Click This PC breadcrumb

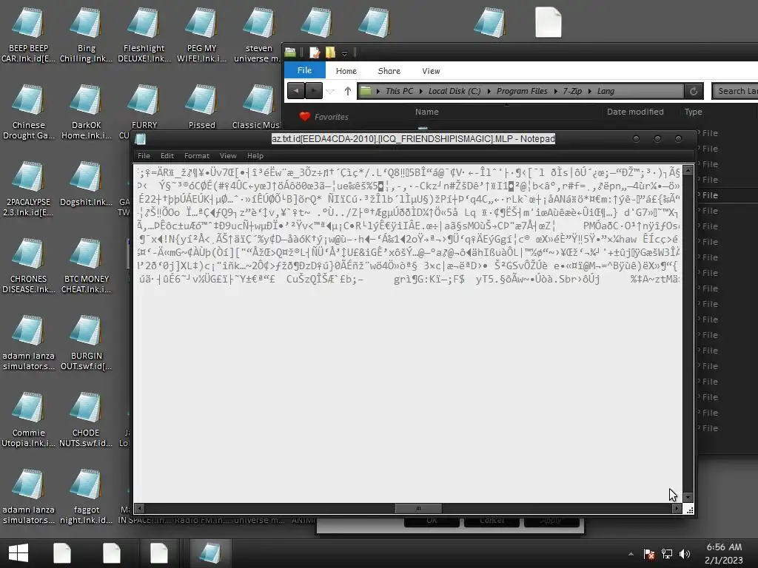399,91
